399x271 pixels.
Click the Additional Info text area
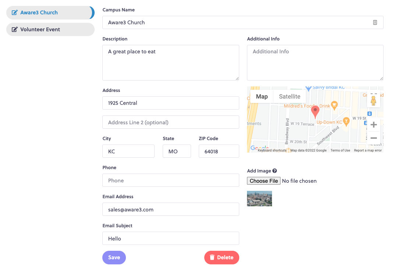pyautogui.click(x=315, y=63)
